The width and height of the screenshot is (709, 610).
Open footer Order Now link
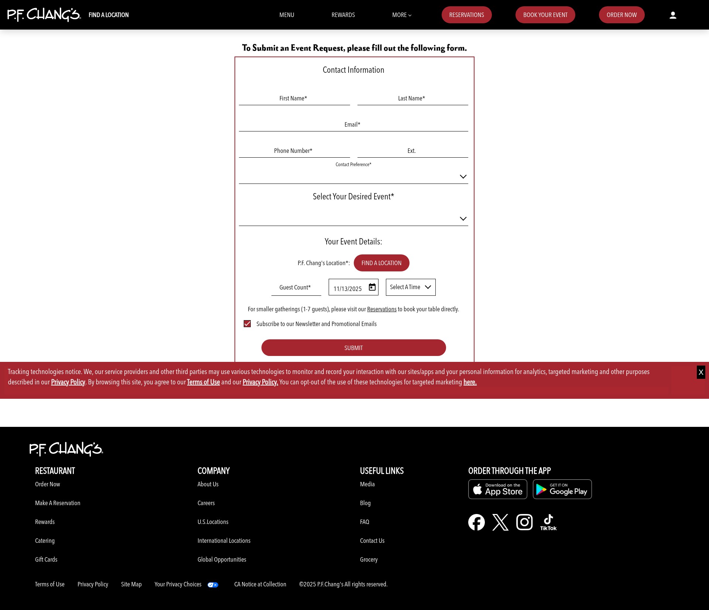pos(47,484)
